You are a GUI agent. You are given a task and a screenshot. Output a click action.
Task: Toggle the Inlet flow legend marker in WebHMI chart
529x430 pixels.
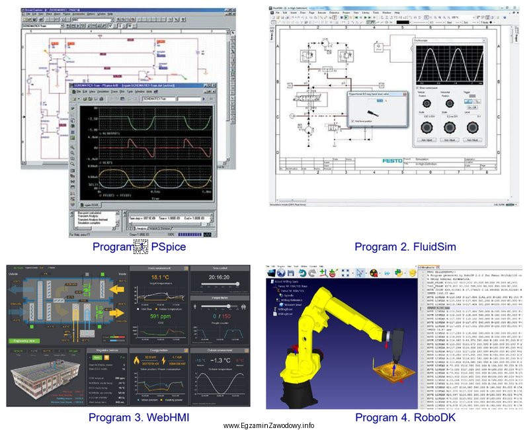coord(138,309)
